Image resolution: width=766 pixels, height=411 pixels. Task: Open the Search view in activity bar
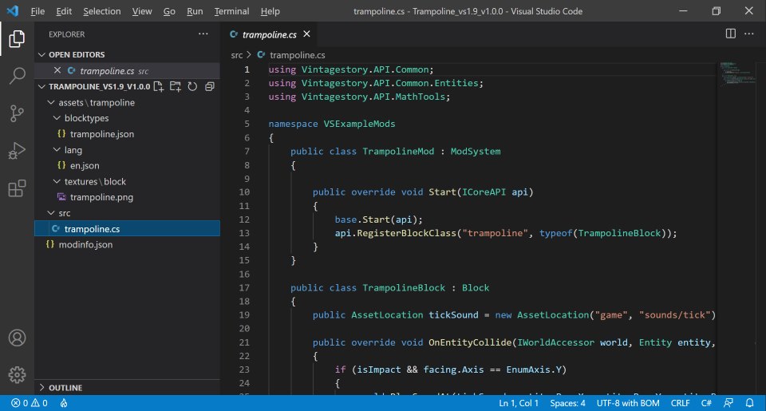17,76
